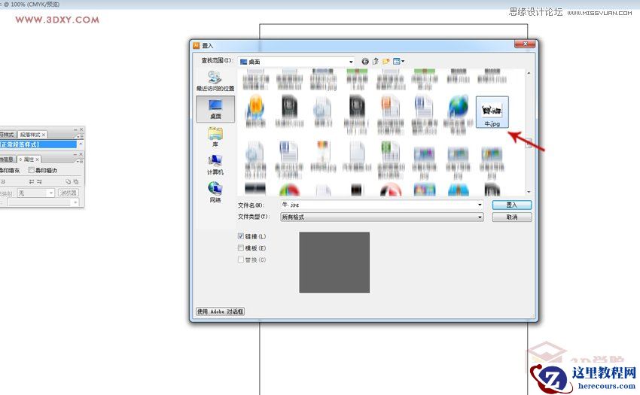This screenshot has height=395, width=640.
Task: Switch to the 字符样式 tab
Action: click(8, 135)
